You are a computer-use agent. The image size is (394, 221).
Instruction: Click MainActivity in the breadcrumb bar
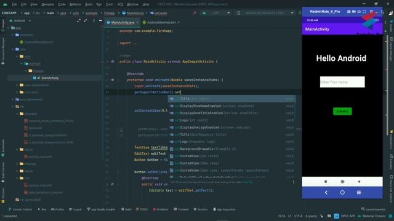pyautogui.click(x=133, y=13)
